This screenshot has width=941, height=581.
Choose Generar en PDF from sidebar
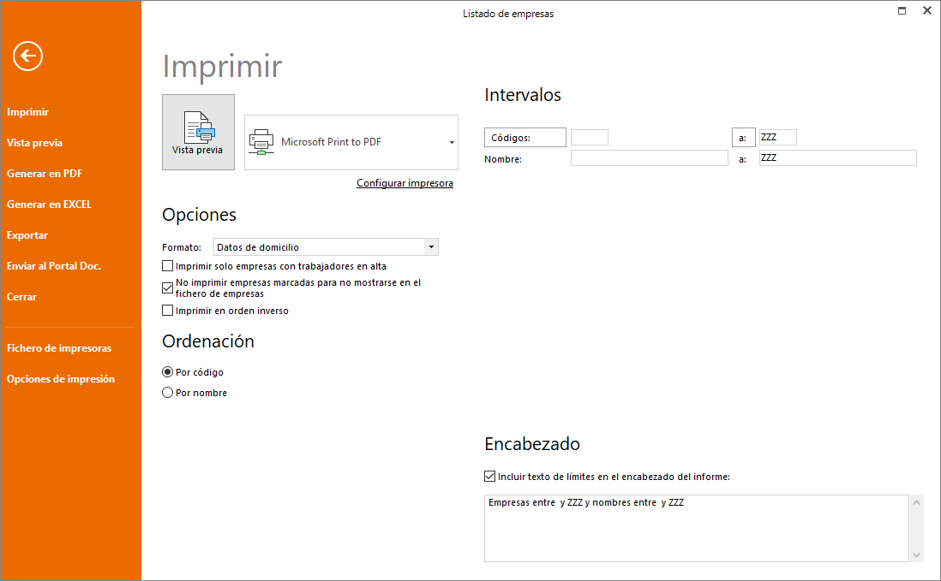tap(45, 174)
